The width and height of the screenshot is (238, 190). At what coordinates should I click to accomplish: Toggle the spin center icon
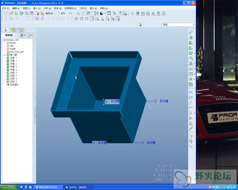point(96,13)
